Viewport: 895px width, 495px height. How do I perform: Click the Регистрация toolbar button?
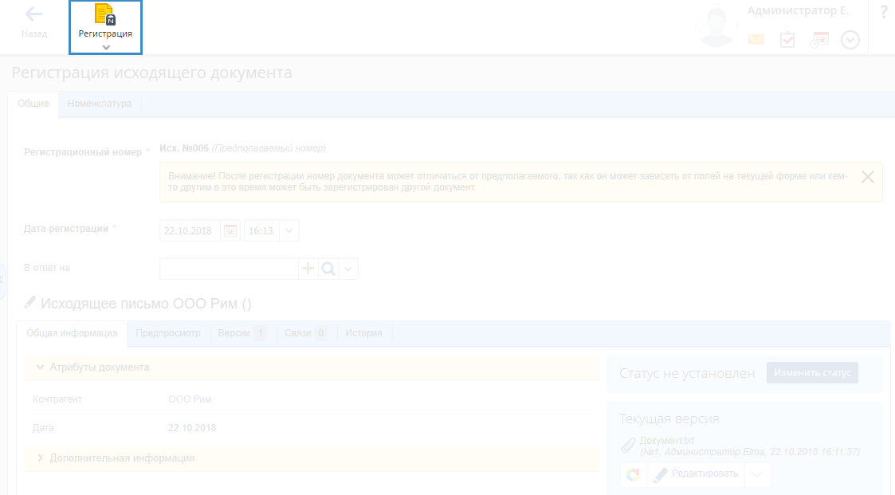(105, 26)
